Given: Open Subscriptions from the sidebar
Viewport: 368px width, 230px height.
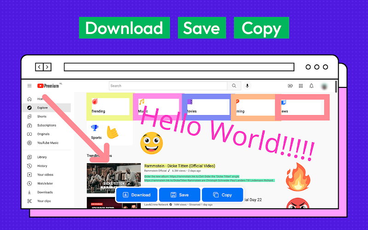Looking at the screenshot, I should (46, 125).
